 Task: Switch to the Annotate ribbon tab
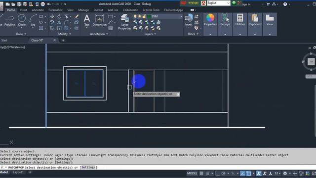click(x=38, y=10)
